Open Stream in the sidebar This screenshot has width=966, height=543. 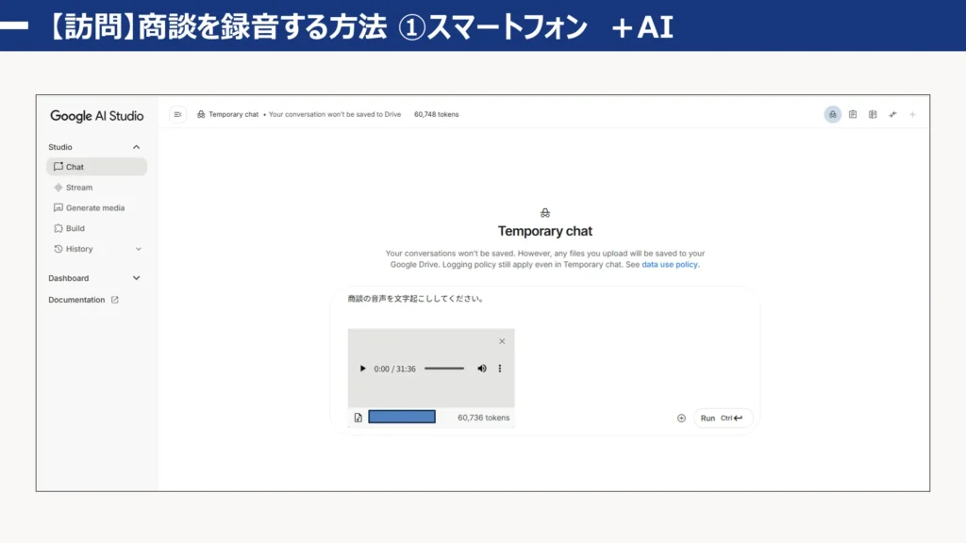(x=97, y=188)
